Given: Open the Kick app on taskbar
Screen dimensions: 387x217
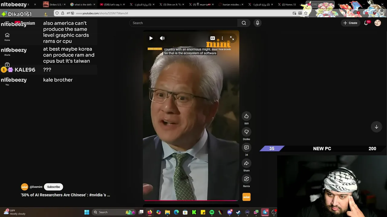Looking at the screenshot, I should pyautogui.click(x=194, y=212).
